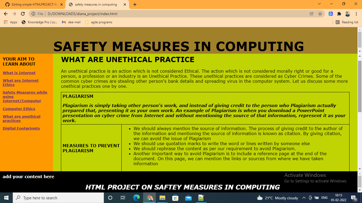Viewport: 362px width, 203px height.
Task: Open the blue D extension
Action: coord(330,13)
